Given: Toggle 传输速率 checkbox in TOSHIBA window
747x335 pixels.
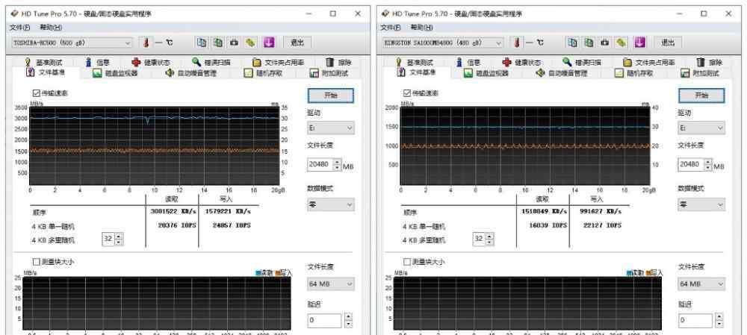Looking at the screenshot, I should [35, 93].
